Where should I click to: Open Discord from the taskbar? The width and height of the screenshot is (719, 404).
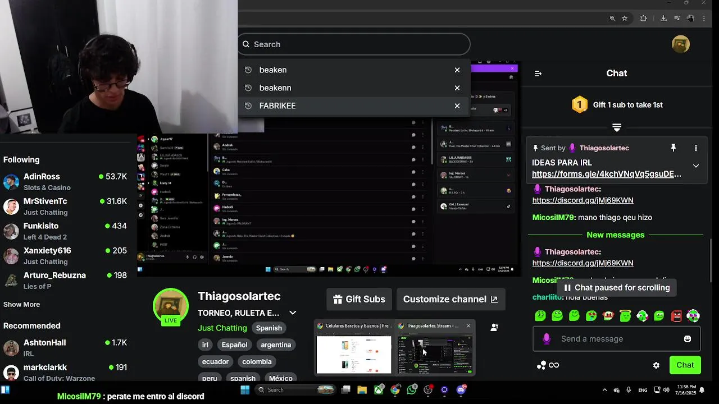click(x=461, y=390)
